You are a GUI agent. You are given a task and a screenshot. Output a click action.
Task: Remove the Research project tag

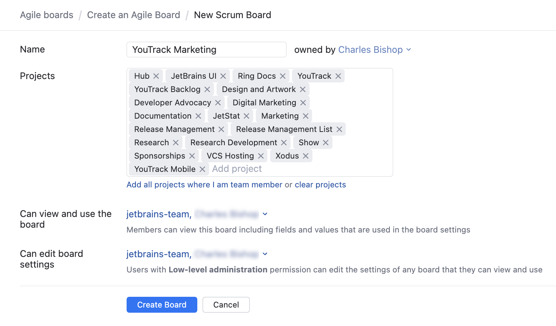pyautogui.click(x=175, y=142)
